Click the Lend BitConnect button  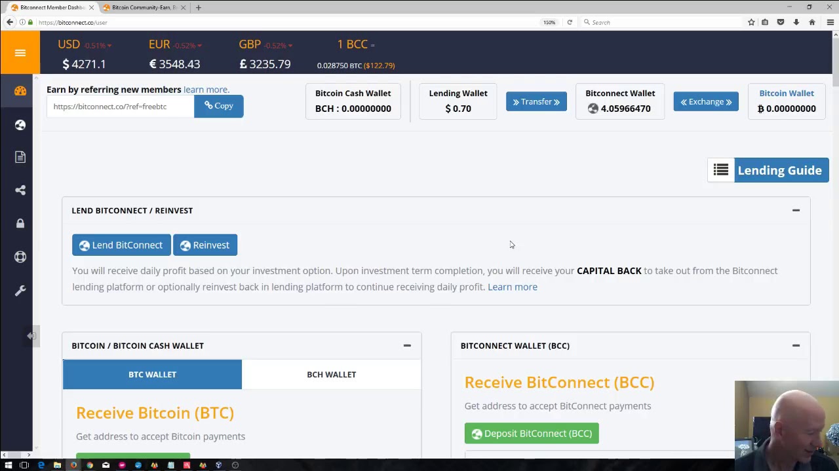(121, 245)
